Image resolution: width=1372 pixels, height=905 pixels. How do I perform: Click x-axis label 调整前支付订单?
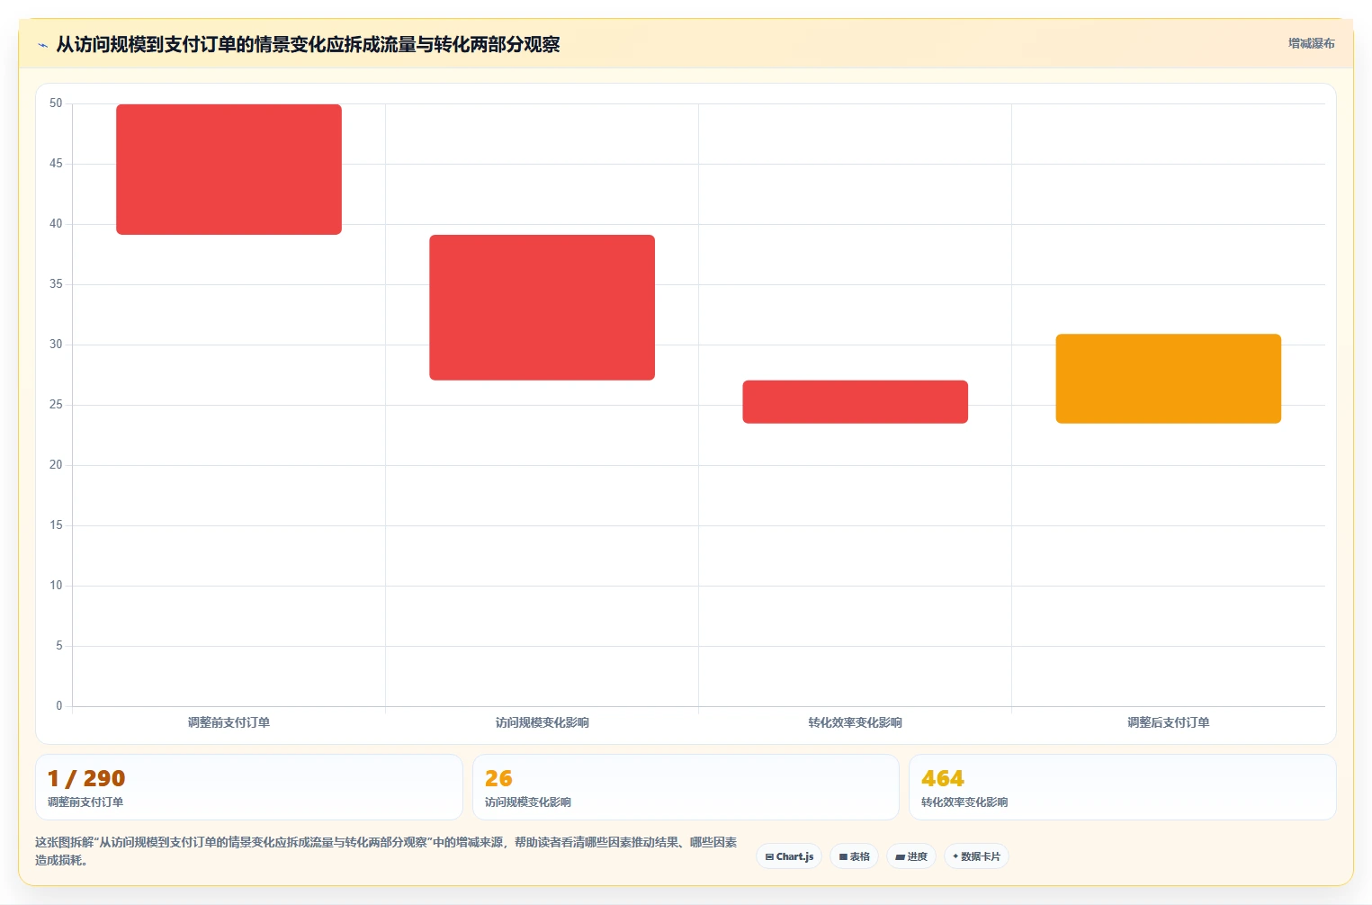tap(229, 722)
